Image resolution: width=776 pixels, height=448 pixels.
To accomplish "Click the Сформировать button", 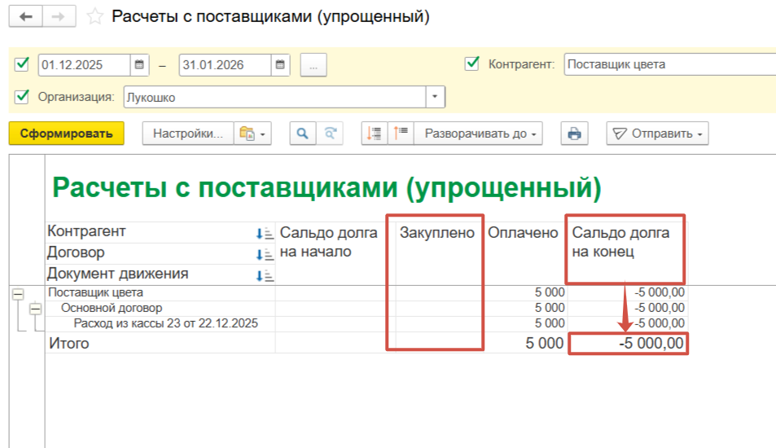I will 66,134.
